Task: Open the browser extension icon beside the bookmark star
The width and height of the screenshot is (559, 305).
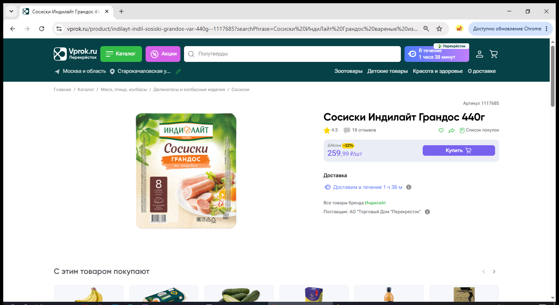Action: click(x=459, y=29)
